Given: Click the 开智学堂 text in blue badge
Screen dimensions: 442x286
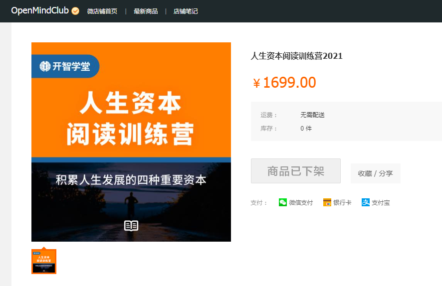Looking at the screenshot, I should (71, 66).
